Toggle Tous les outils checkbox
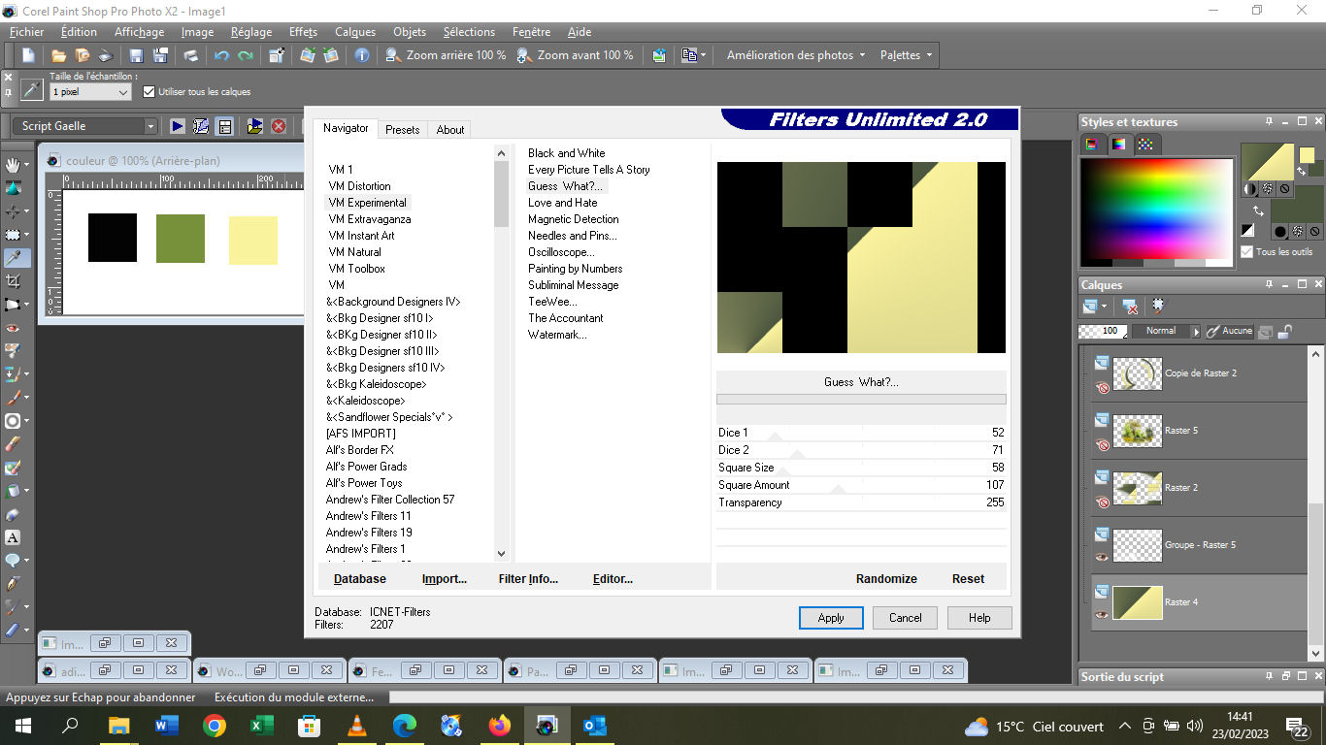Screen dimensions: 1326x745 pos(1246,251)
